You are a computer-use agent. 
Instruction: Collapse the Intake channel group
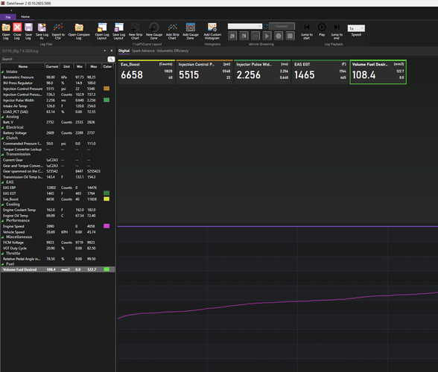pos(2,71)
